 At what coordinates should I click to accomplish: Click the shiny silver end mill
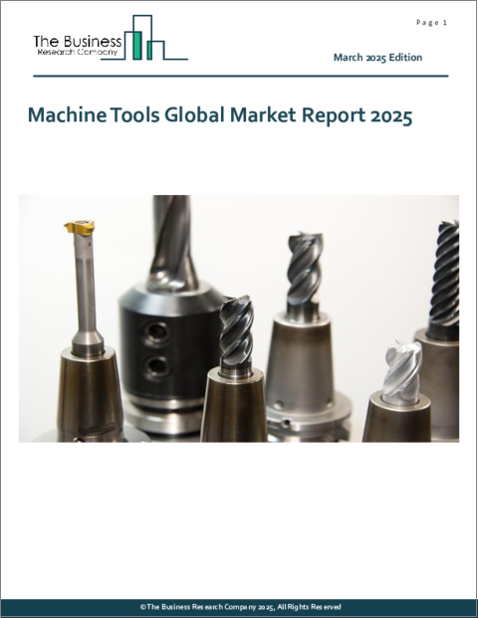point(402,369)
